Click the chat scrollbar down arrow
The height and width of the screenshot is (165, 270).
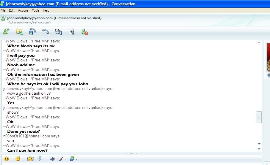coord(259,144)
